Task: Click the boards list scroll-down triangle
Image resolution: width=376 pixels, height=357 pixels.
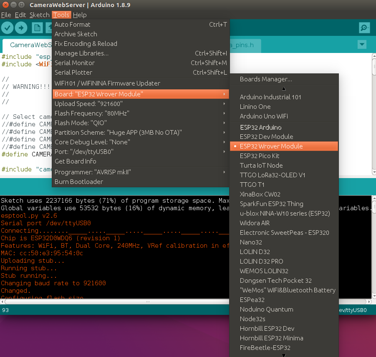Action: (x=283, y=355)
